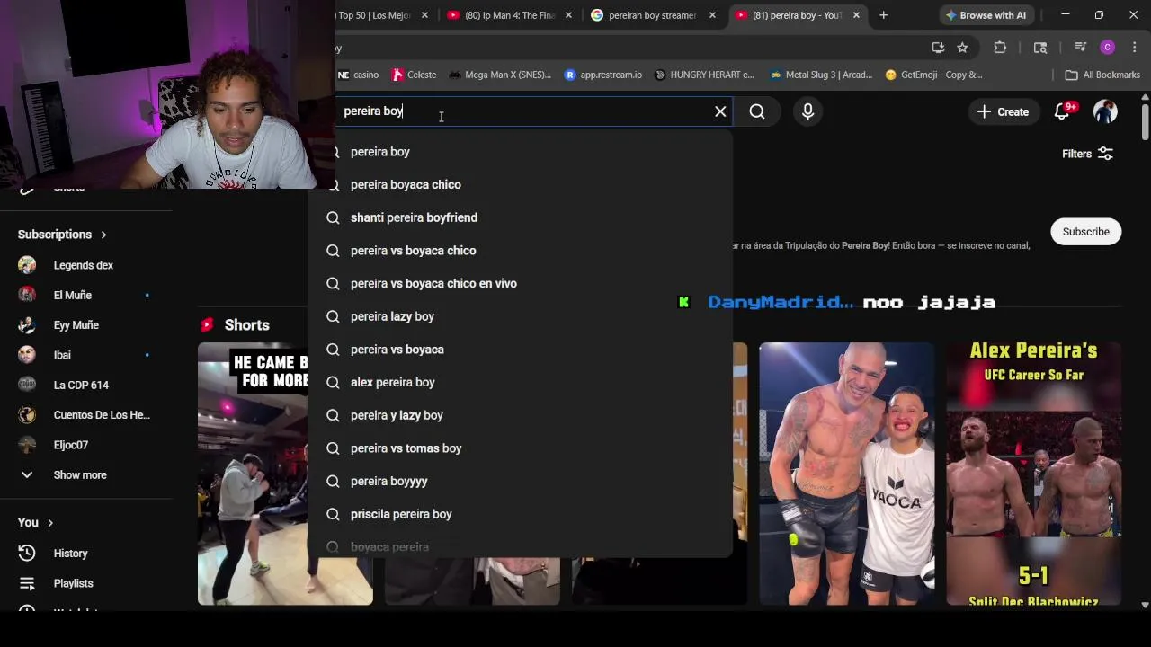Image resolution: width=1151 pixels, height=647 pixels.
Task: Choose the 'pereira vs tomas boy' suggestion
Action: 520,448
